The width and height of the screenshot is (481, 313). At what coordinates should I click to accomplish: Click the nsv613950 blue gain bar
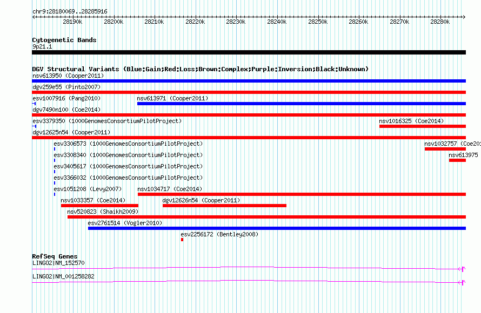(249, 81)
